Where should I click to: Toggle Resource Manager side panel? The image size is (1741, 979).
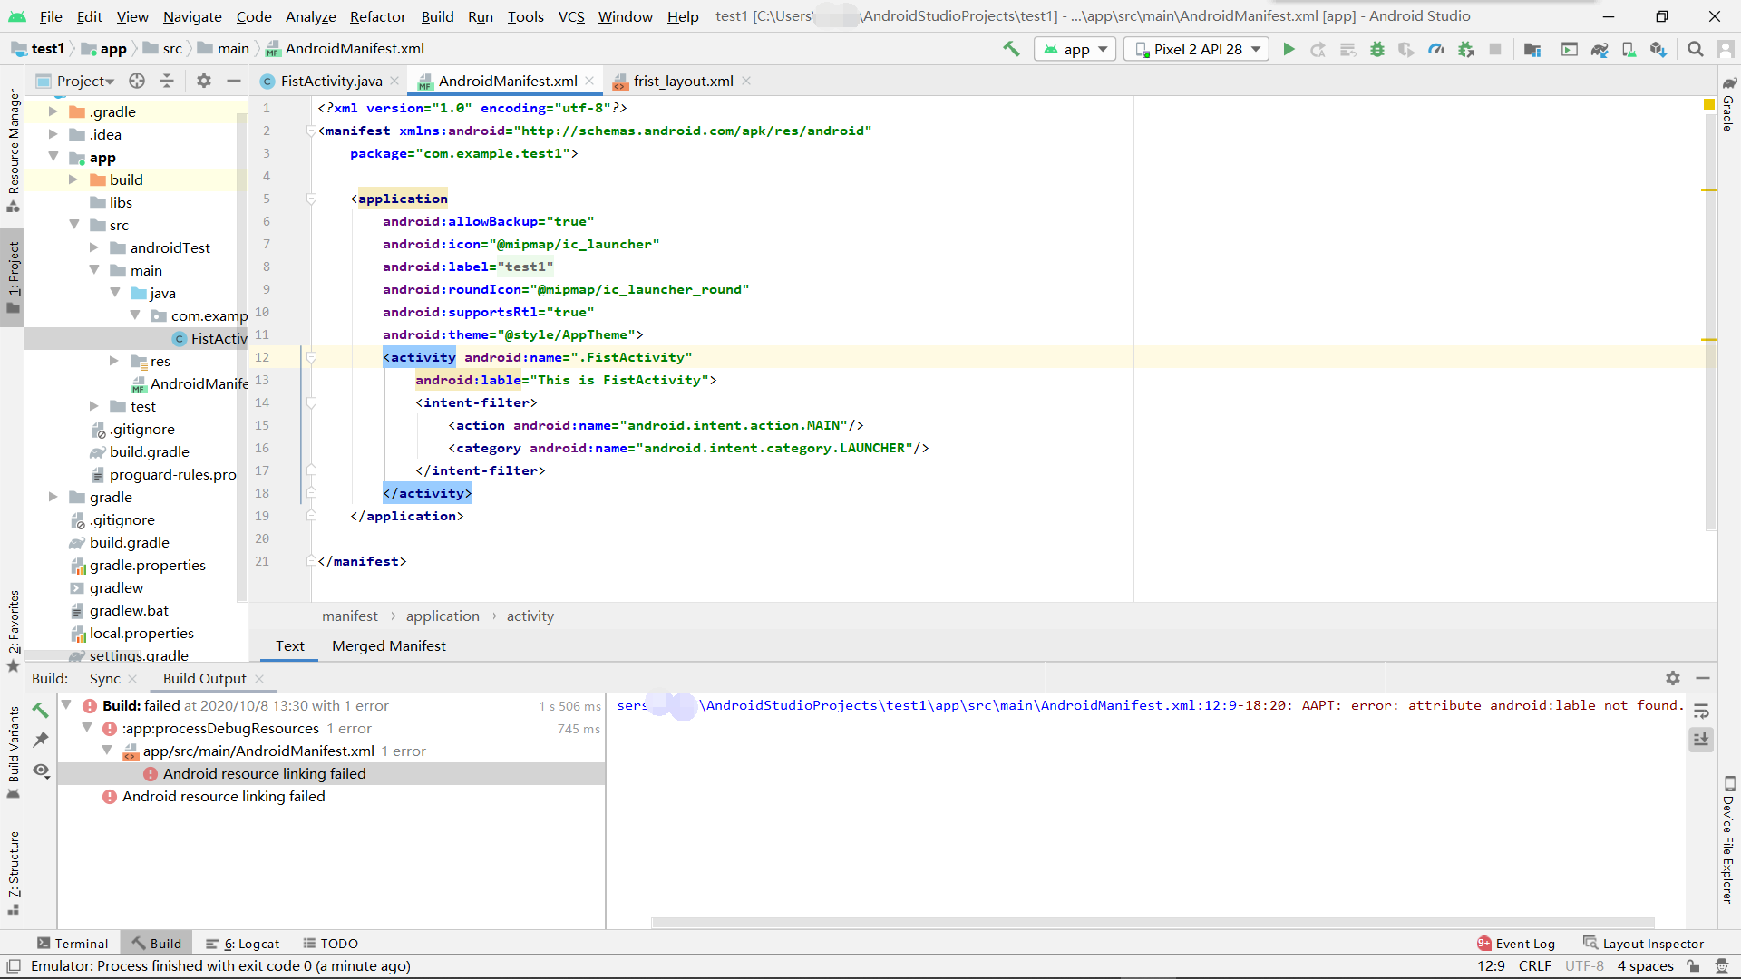click(13, 150)
